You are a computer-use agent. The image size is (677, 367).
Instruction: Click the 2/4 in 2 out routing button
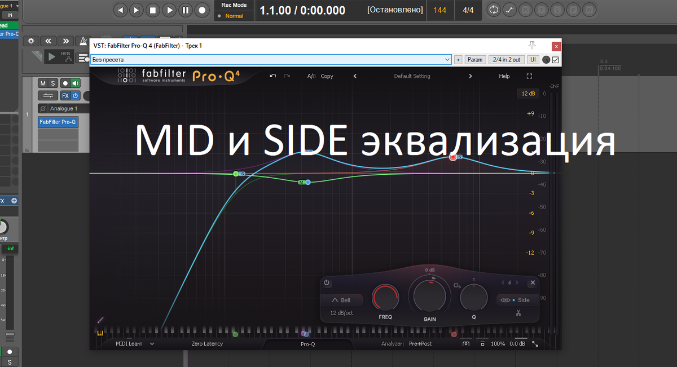click(507, 59)
